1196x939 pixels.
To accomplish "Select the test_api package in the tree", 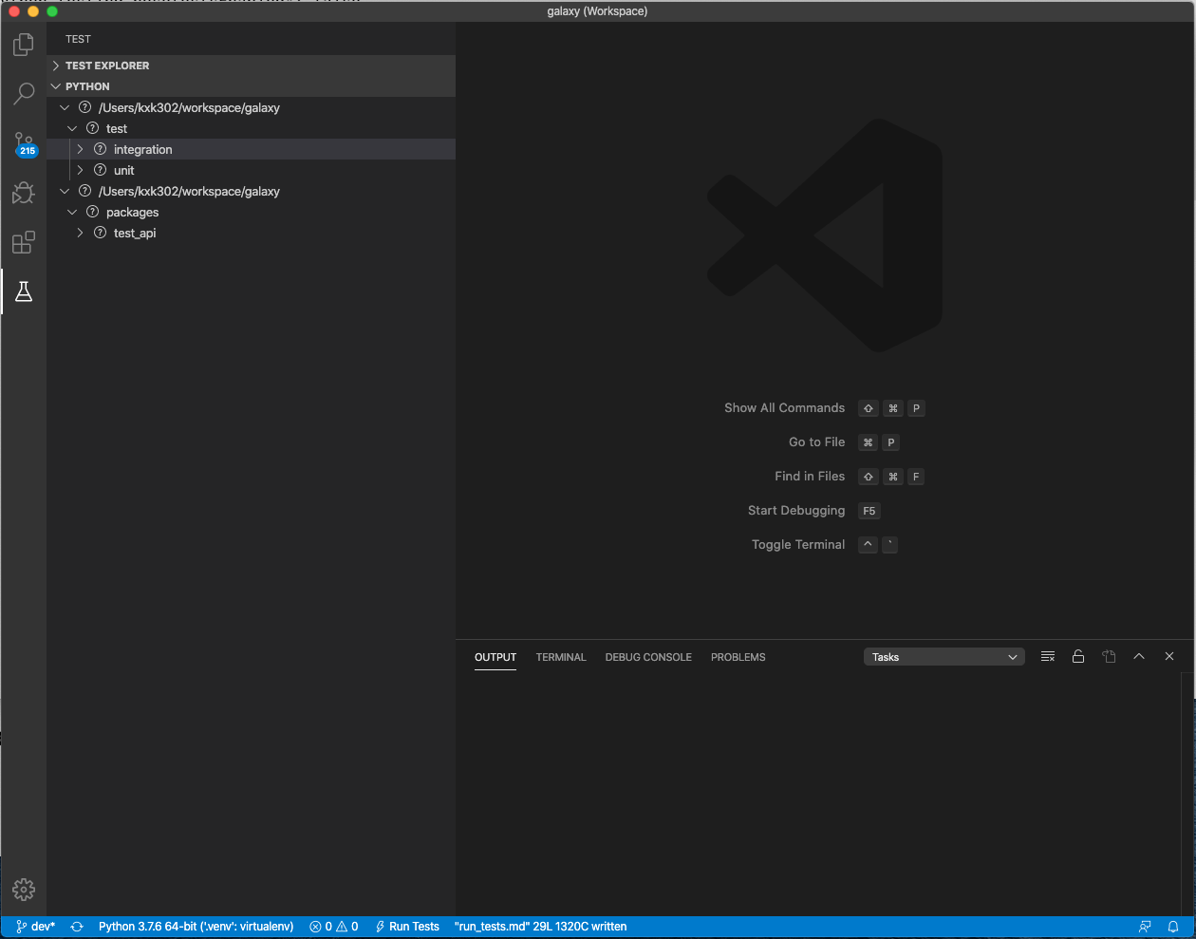I will tap(134, 233).
